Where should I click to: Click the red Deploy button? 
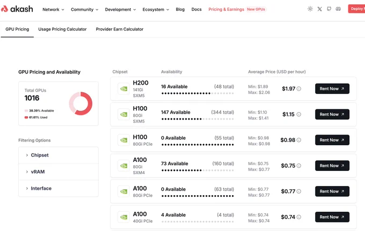tap(356, 9)
